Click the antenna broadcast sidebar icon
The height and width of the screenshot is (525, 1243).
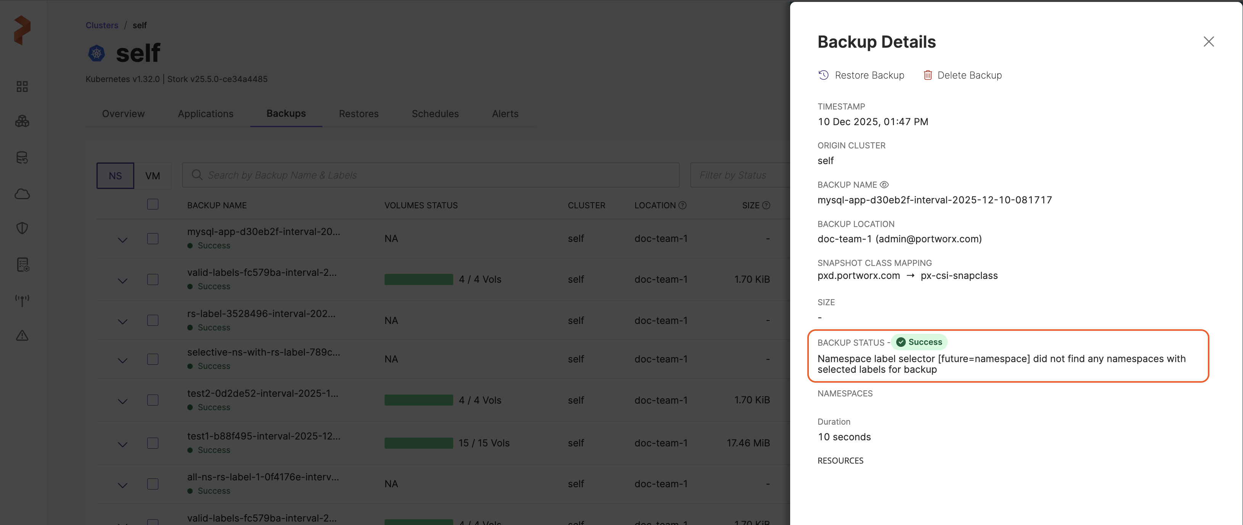pos(22,300)
